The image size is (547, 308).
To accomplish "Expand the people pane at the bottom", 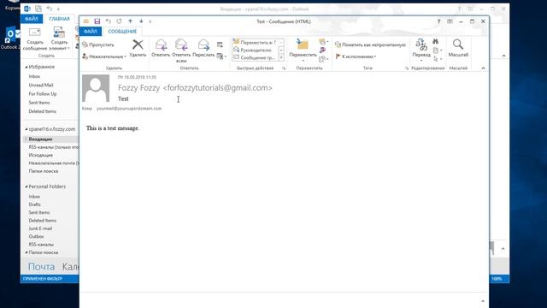I will pyautogui.click(x=483, y=301).
